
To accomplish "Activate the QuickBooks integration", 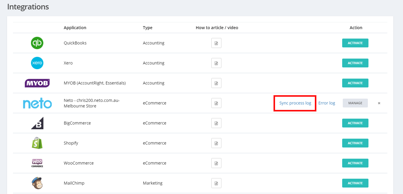I will [x=355, y=43].
